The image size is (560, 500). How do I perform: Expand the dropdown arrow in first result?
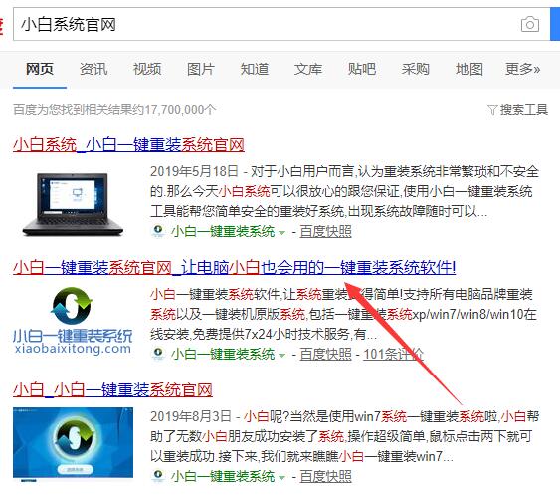click(281, 233)
